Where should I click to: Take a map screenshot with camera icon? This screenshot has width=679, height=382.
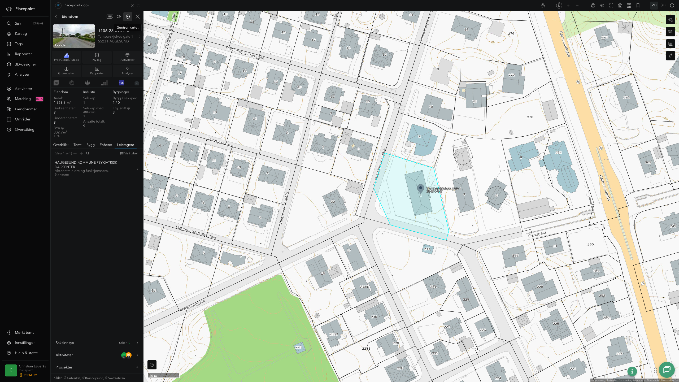(620, 5)
